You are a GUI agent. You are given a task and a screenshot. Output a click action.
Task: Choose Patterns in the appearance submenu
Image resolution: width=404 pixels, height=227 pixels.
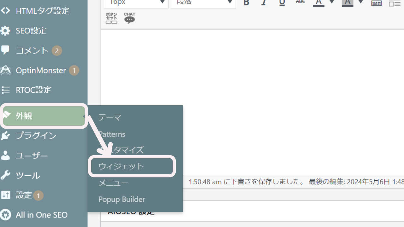tap(112, 134)
